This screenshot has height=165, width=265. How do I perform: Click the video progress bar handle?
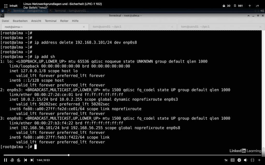(69, 155)
